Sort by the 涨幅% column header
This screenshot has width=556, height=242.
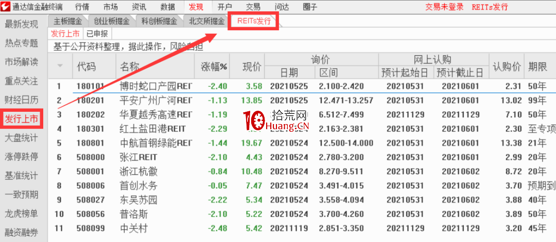pos(214,67)
